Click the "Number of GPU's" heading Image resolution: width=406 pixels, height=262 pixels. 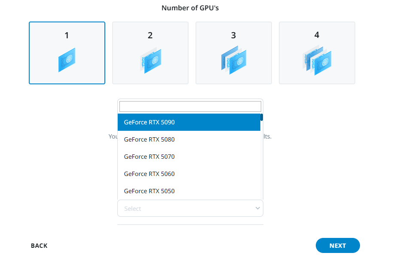click(x=190, y=8)
